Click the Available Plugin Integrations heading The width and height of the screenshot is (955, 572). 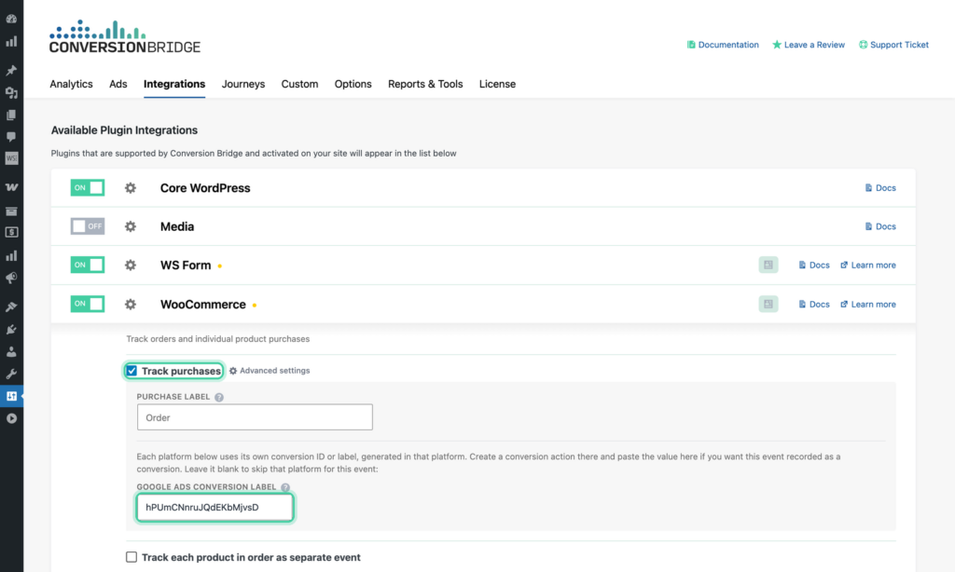coord(124,130)
